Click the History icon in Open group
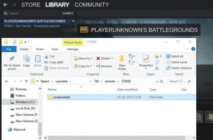The image size is (213, 140). click(157, 68)
